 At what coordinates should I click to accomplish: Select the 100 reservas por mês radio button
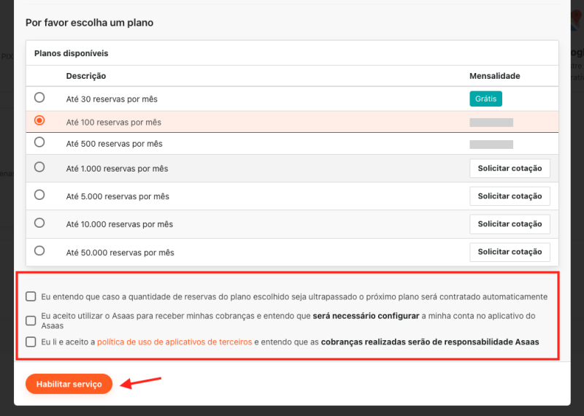[x=39, y=121]
